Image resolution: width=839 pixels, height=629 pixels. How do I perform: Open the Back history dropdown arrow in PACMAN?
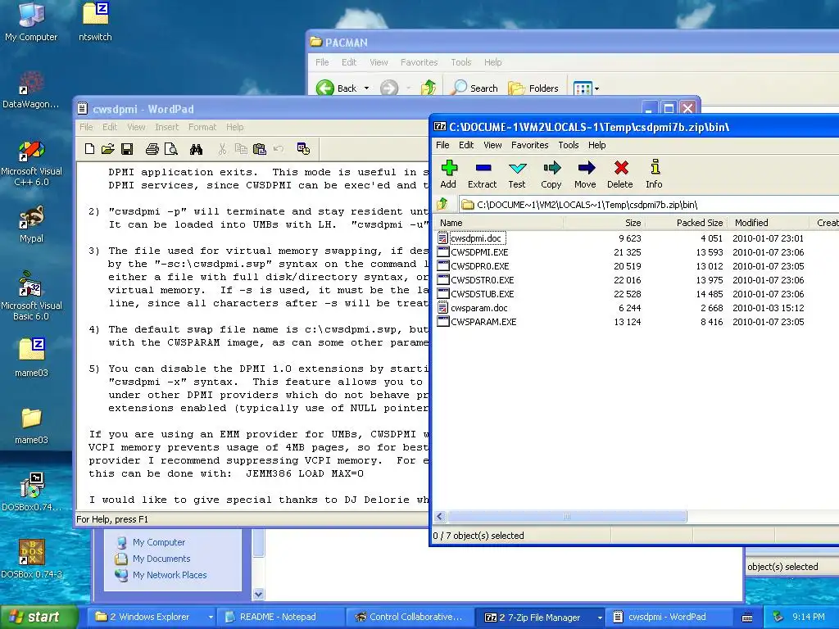pyautogui.click(x=366, y=88)
